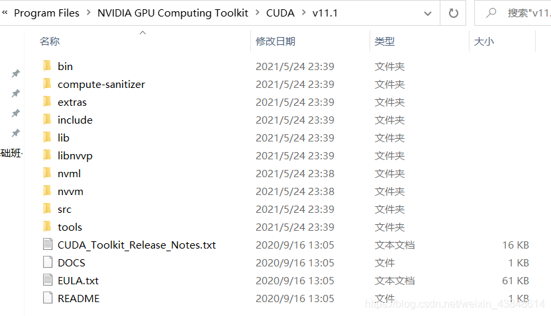Sort by the 修改日期 column header
The width and height of the screenshot is (551, 316).
[x=275, y=41]
